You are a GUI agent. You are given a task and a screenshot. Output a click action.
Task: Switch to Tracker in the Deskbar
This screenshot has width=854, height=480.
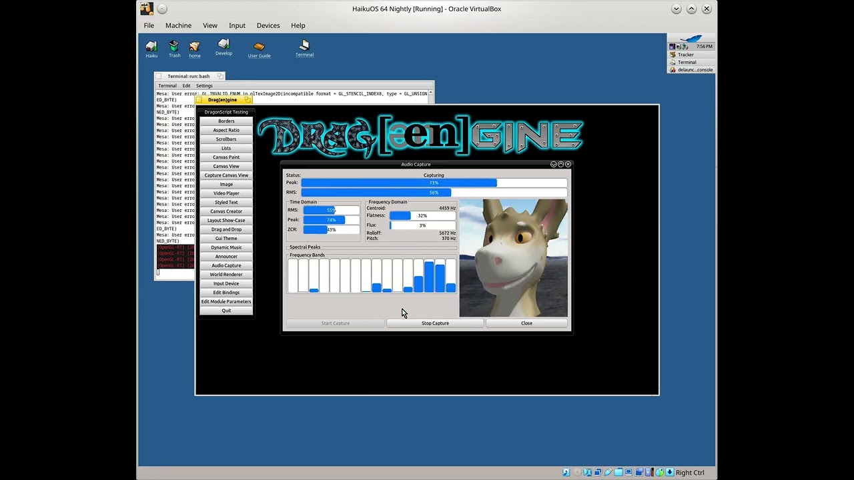point(691,55)
